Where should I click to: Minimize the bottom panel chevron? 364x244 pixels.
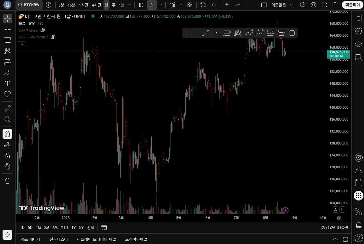335,239
